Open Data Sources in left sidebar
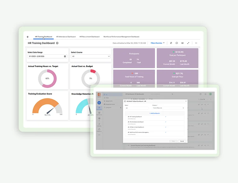 pyautogui.click(x=99, y=114)
